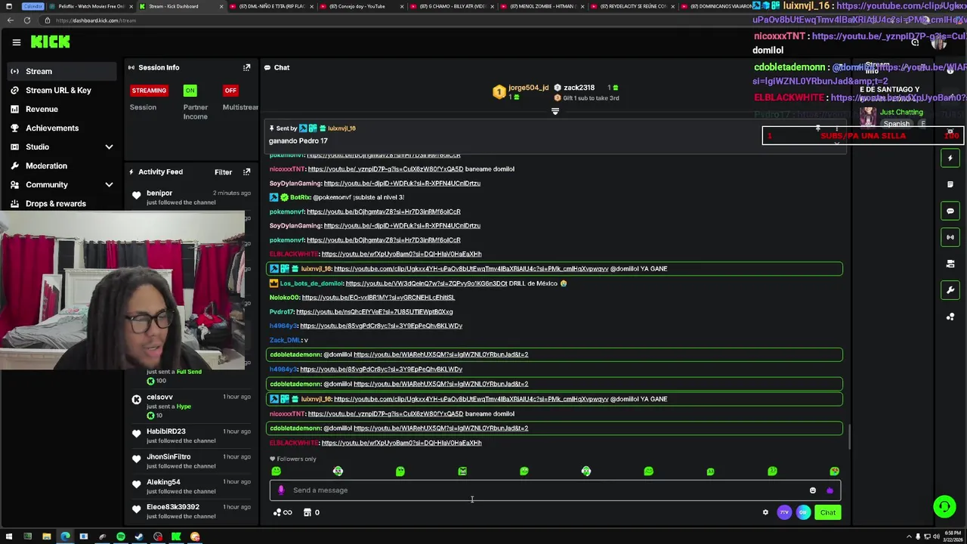Click the STREAMING session status badge
This screenshot has width=967, height=544.
pos(149,91)
